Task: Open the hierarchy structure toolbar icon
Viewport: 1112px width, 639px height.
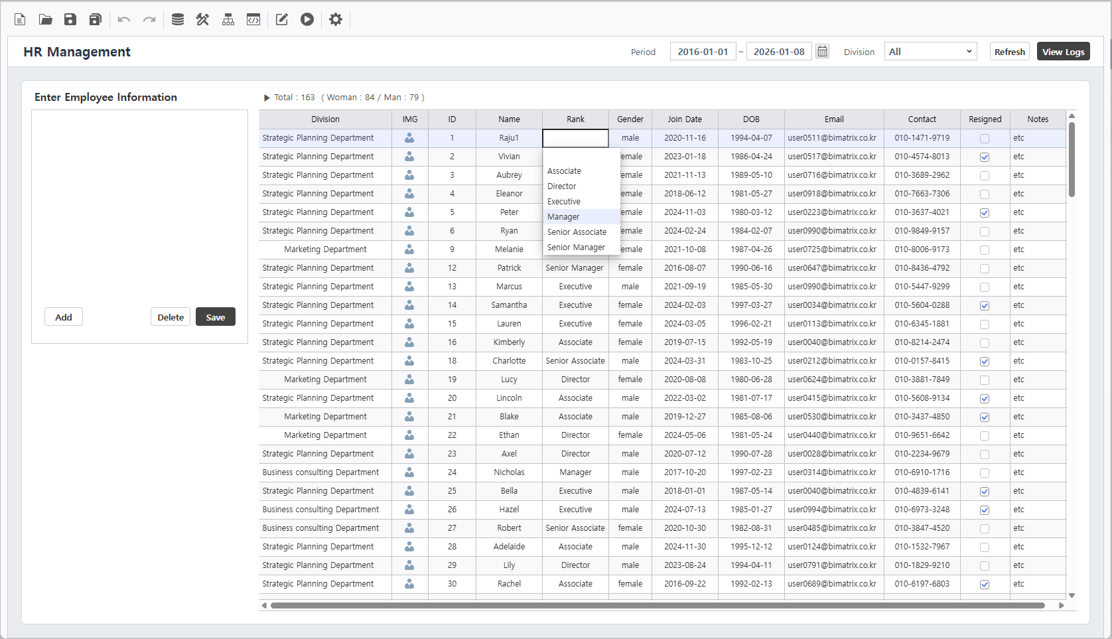Action: tap(228, 19)
